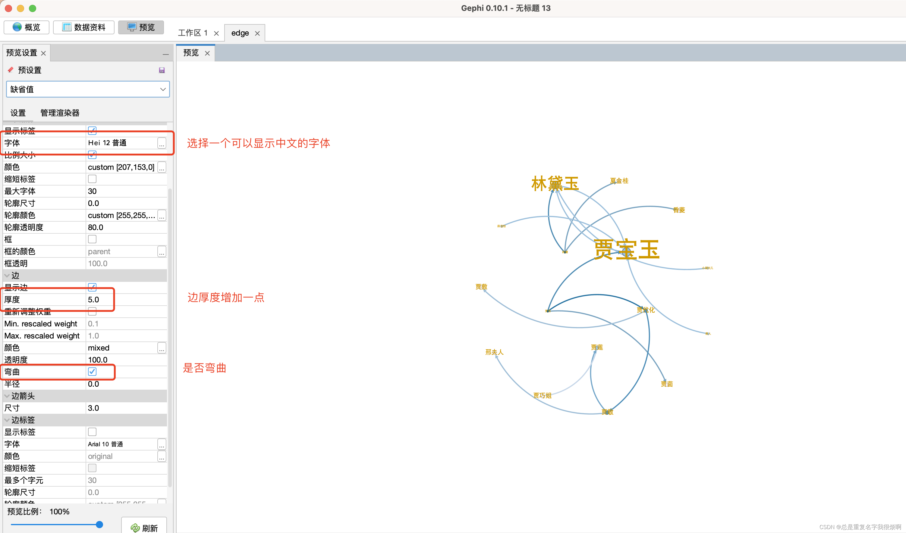Image resolution: width=906 pixels, height=533 pixels.
Task: Toggle 比例大小 proportional size checkbox
Action: (x=93, y=155)
